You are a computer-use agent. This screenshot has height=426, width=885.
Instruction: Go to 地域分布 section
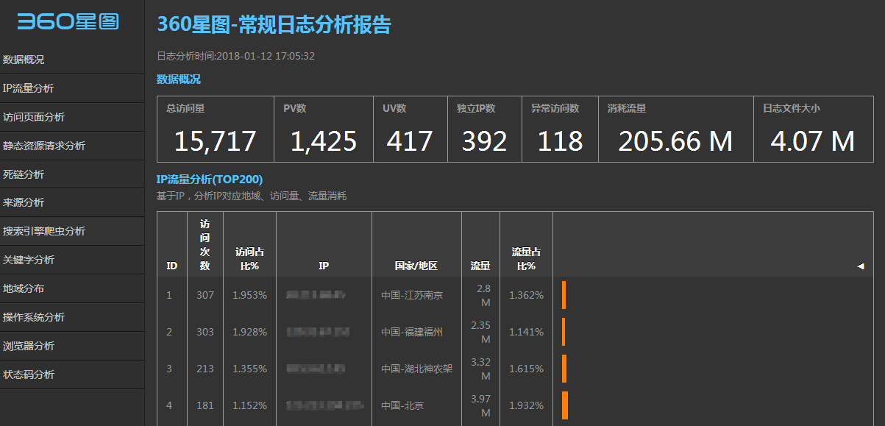72,288
